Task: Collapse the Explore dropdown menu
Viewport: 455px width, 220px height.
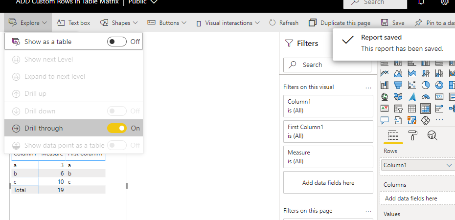Action: (x=28, y=22)
